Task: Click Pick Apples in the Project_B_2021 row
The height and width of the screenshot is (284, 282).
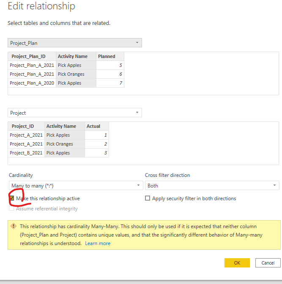Action: [x=65, y=153]
